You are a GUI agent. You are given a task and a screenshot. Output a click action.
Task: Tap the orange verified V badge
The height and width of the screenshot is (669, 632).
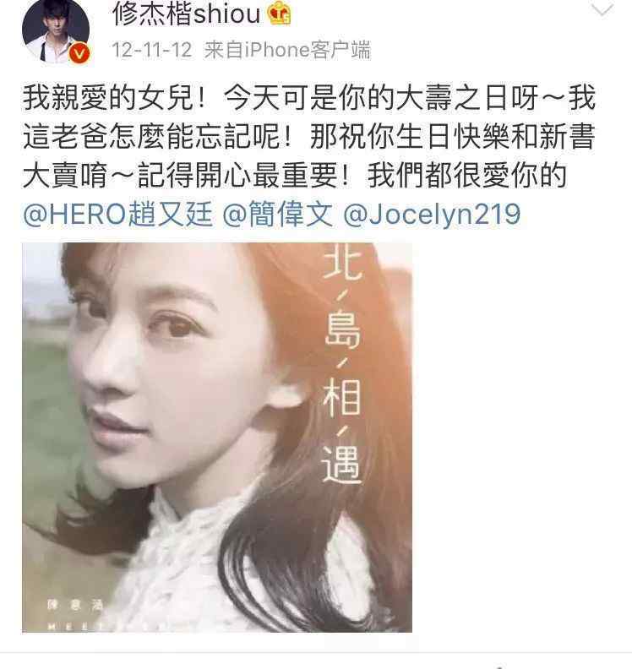click(79, 54)
